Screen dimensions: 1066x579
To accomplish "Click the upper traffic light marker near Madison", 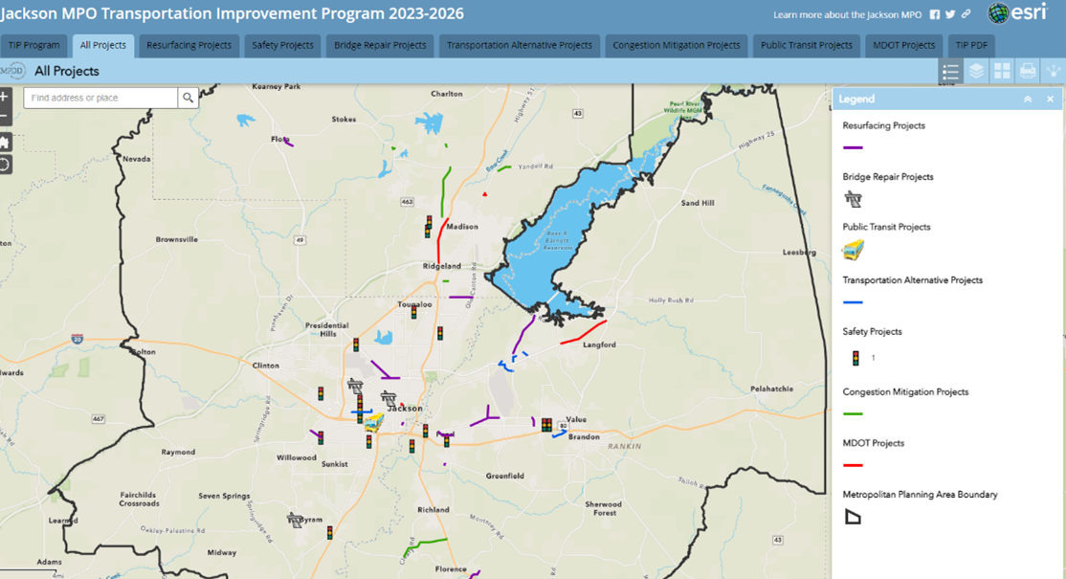I will point(429,222).
